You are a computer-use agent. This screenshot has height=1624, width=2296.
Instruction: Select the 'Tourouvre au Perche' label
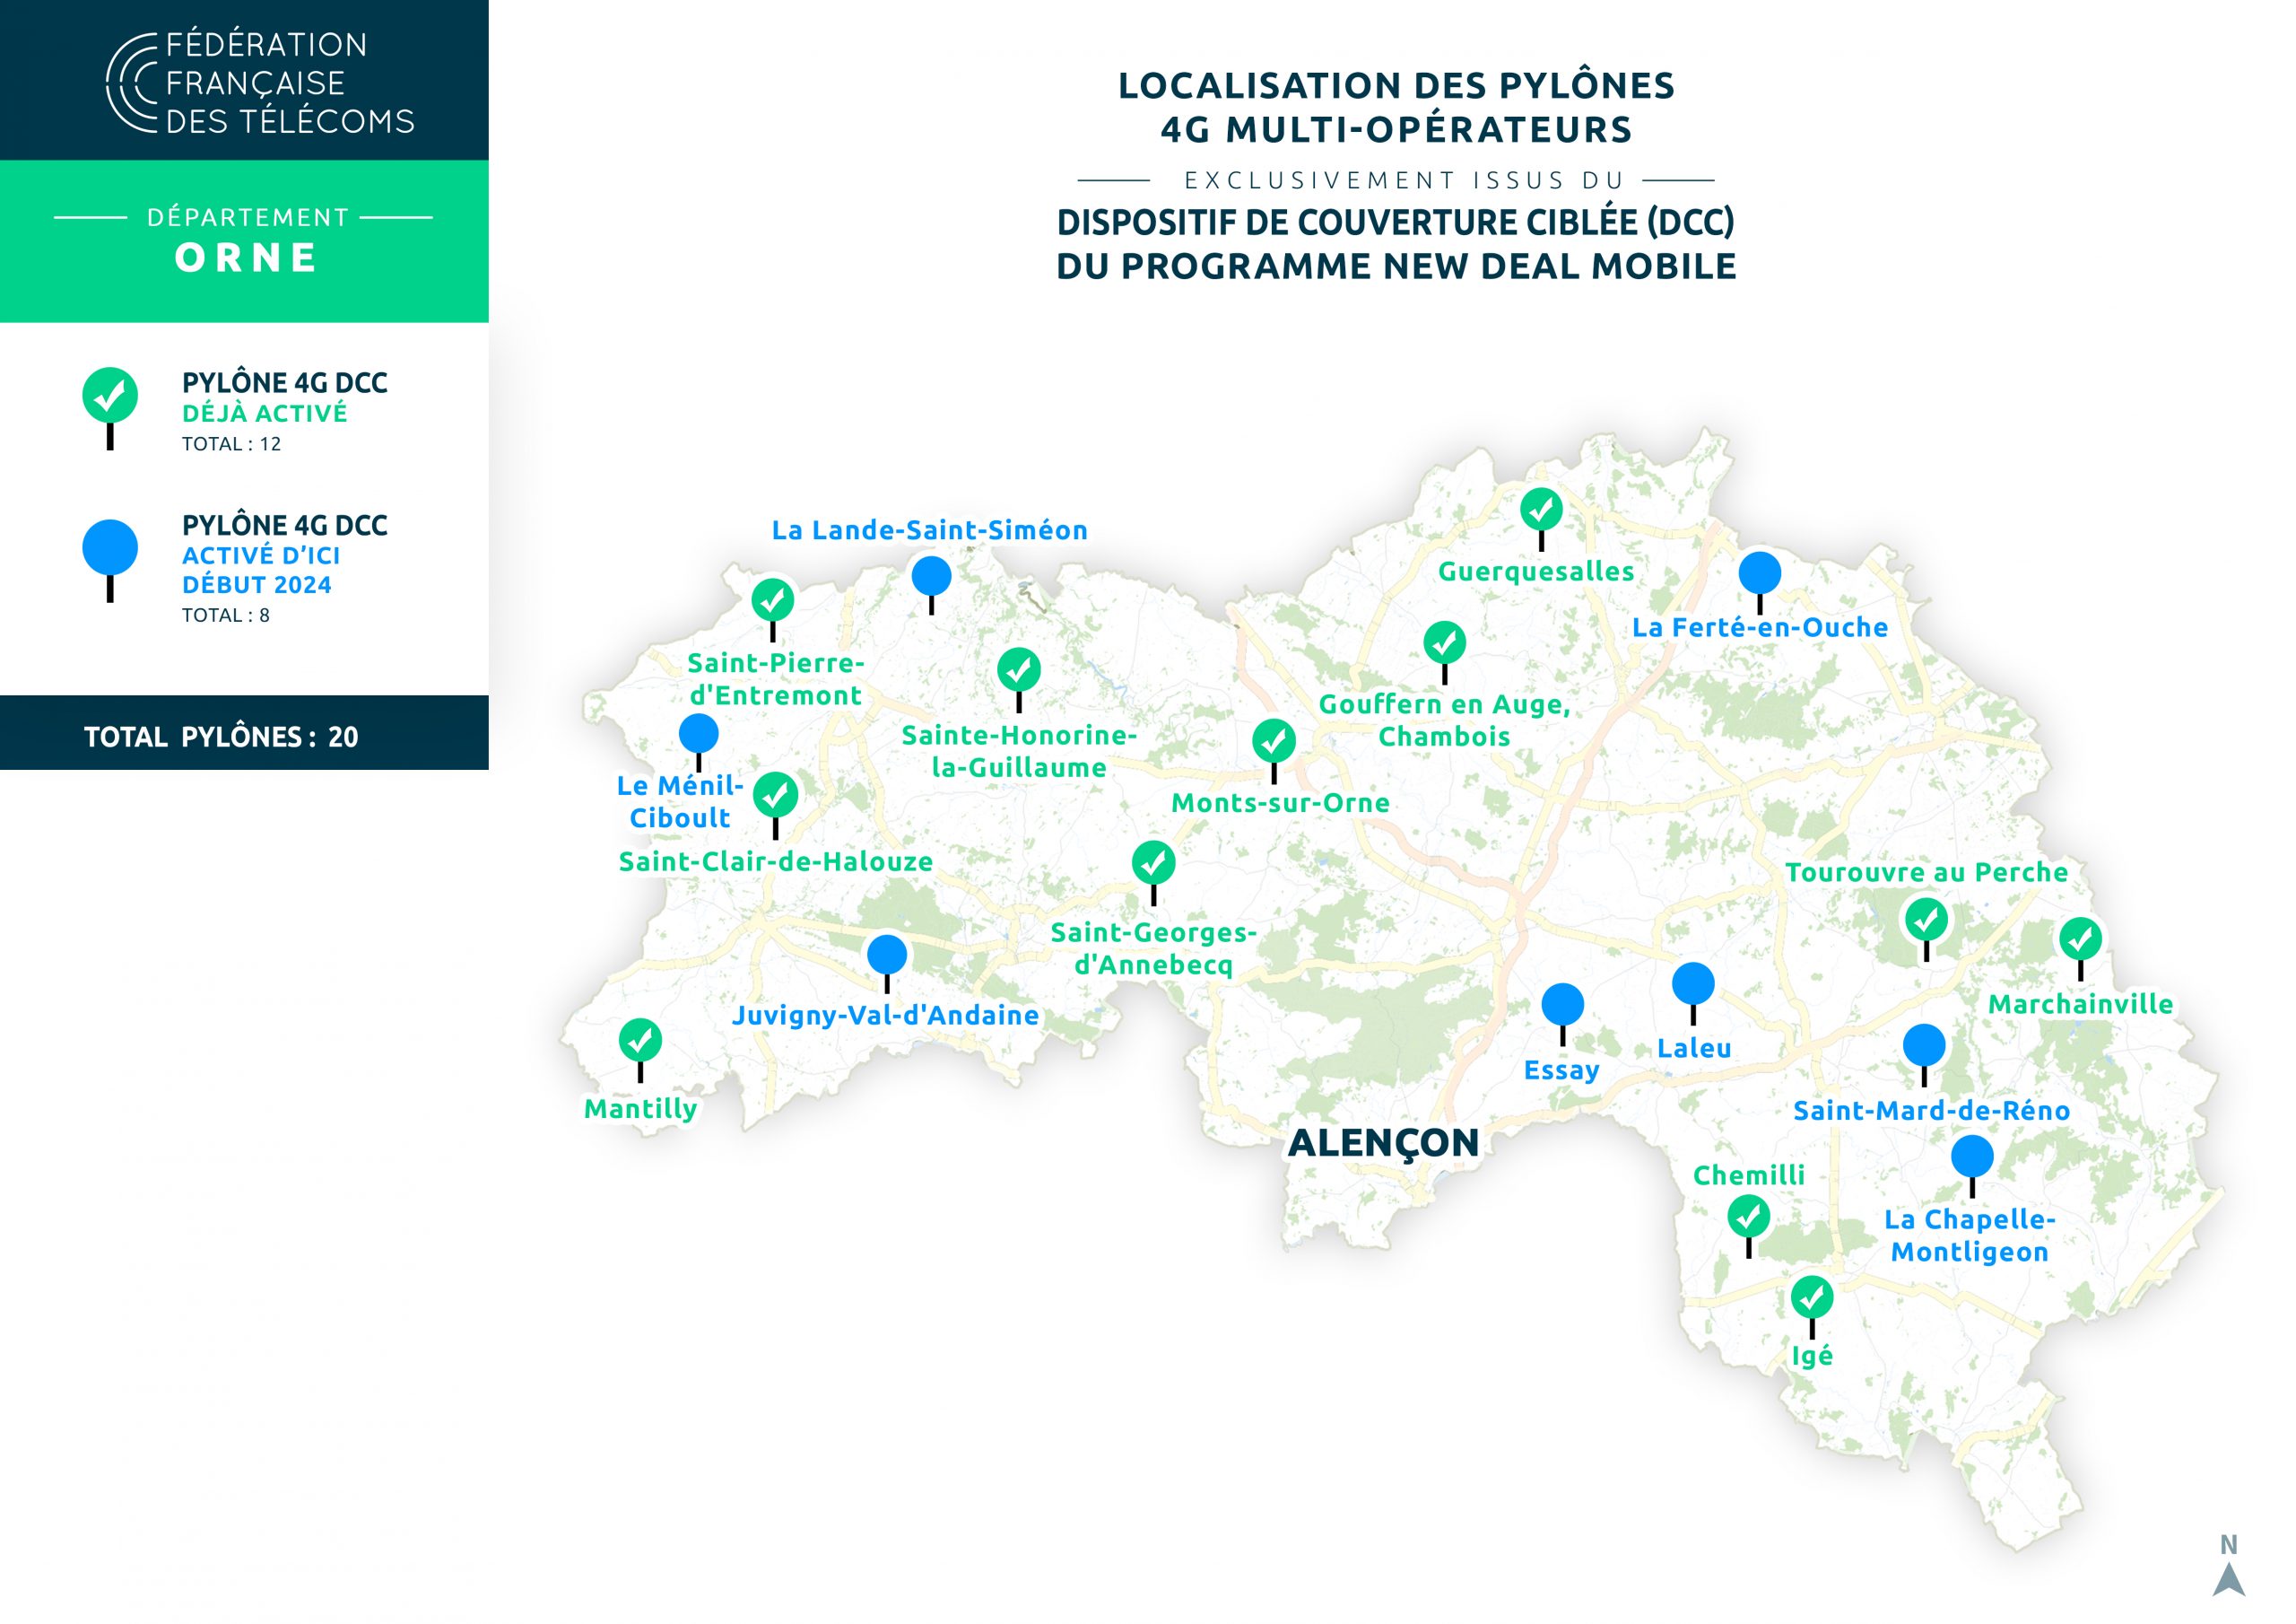(x=1926, y=871)
